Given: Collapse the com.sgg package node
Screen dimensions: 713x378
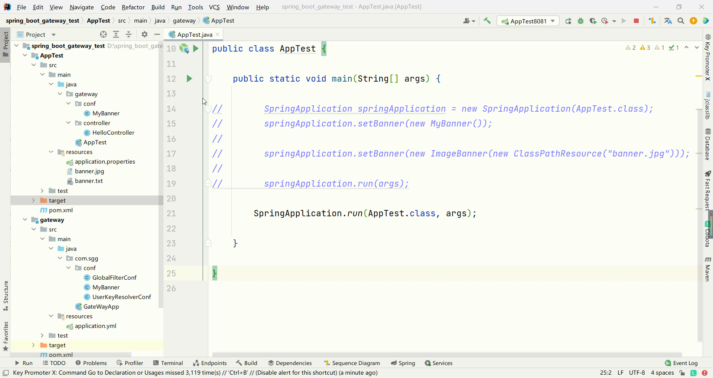Looking at the screenshot, I should (60, 258).
